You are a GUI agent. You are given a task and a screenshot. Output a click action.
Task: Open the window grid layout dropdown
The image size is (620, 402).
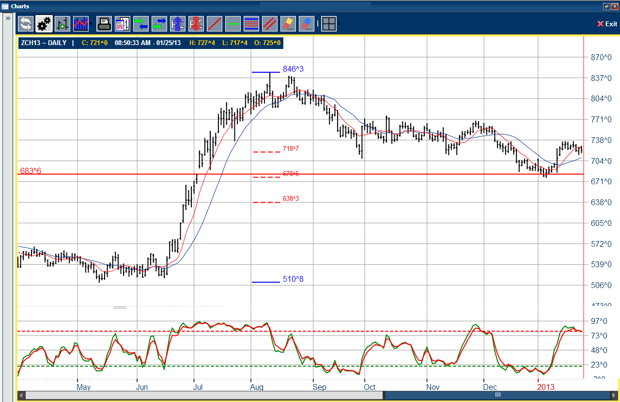339,24
